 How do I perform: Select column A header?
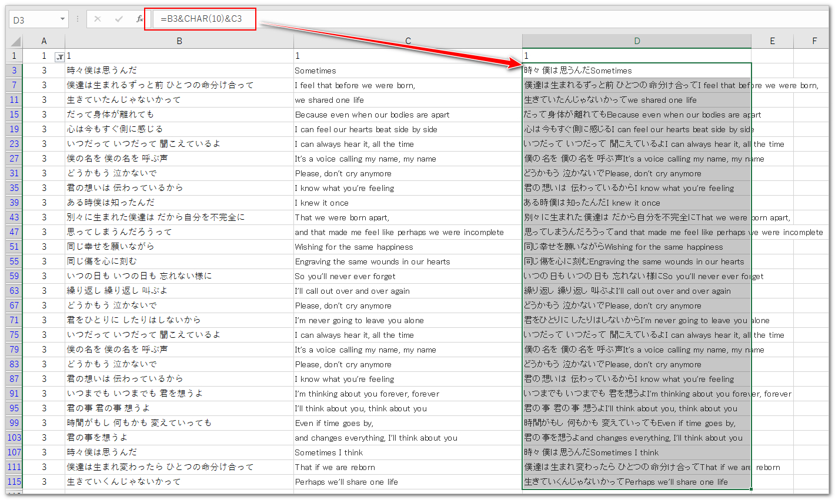coord(44,41)
